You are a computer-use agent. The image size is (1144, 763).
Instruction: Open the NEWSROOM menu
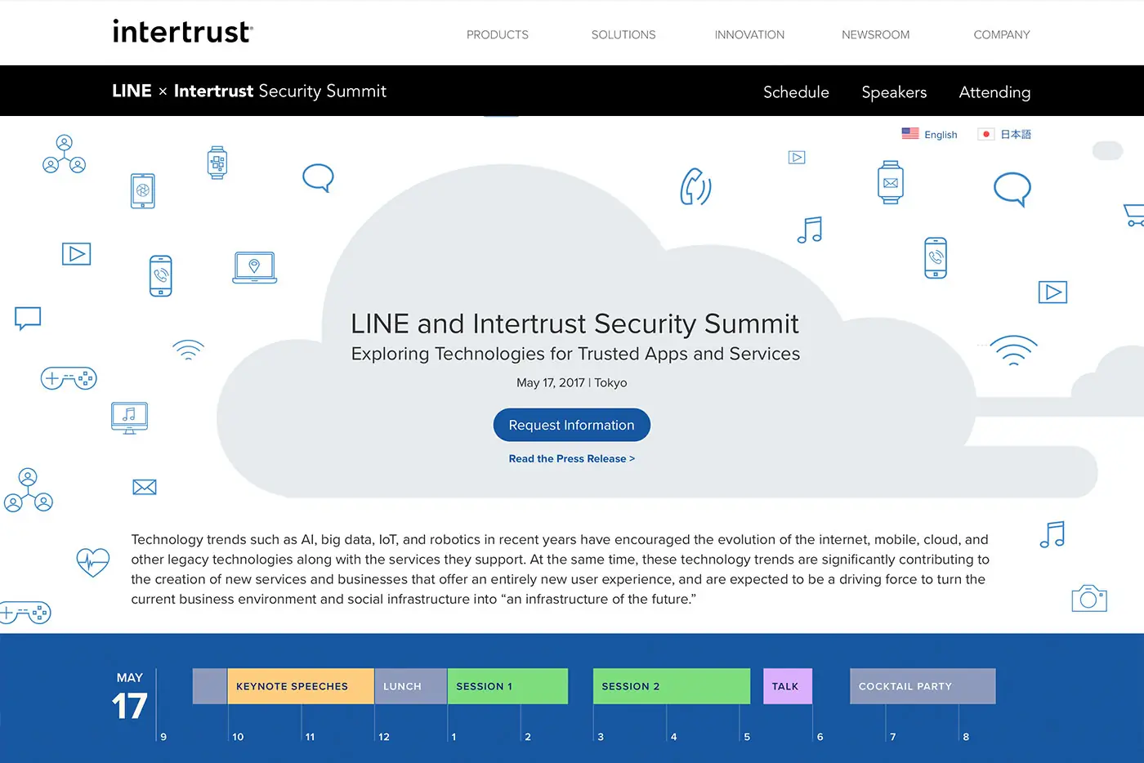[x=875, y=34]
